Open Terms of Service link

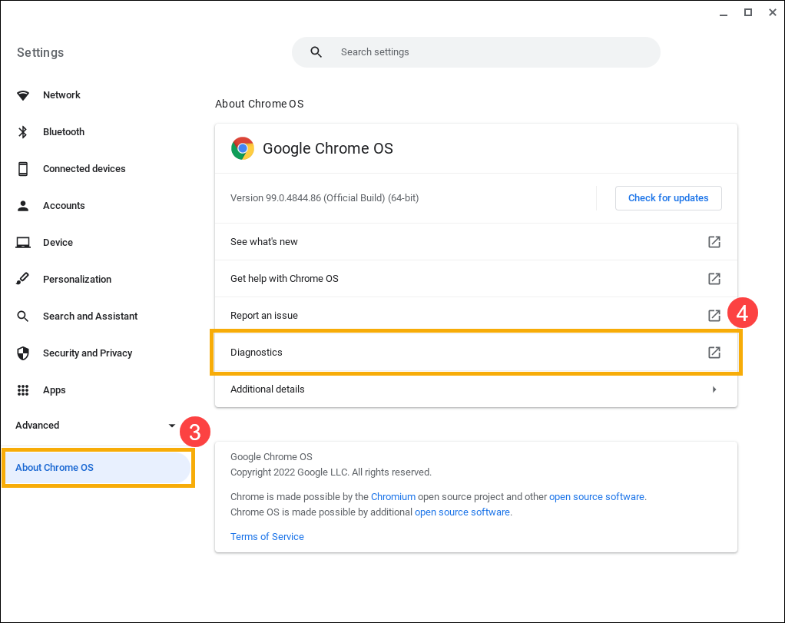(267, 537)
